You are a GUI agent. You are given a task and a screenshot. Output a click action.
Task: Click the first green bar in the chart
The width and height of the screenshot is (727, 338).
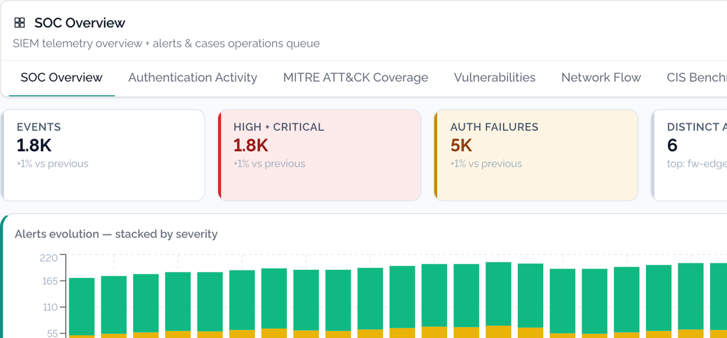tap(82, 306)
